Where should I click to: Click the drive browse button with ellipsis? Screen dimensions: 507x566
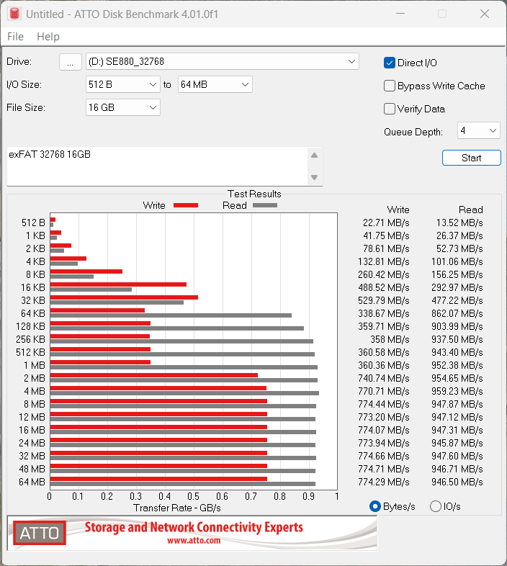[70, 62]
